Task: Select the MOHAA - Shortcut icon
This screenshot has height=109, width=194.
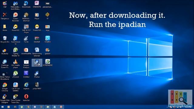Action: coord(26,17)
